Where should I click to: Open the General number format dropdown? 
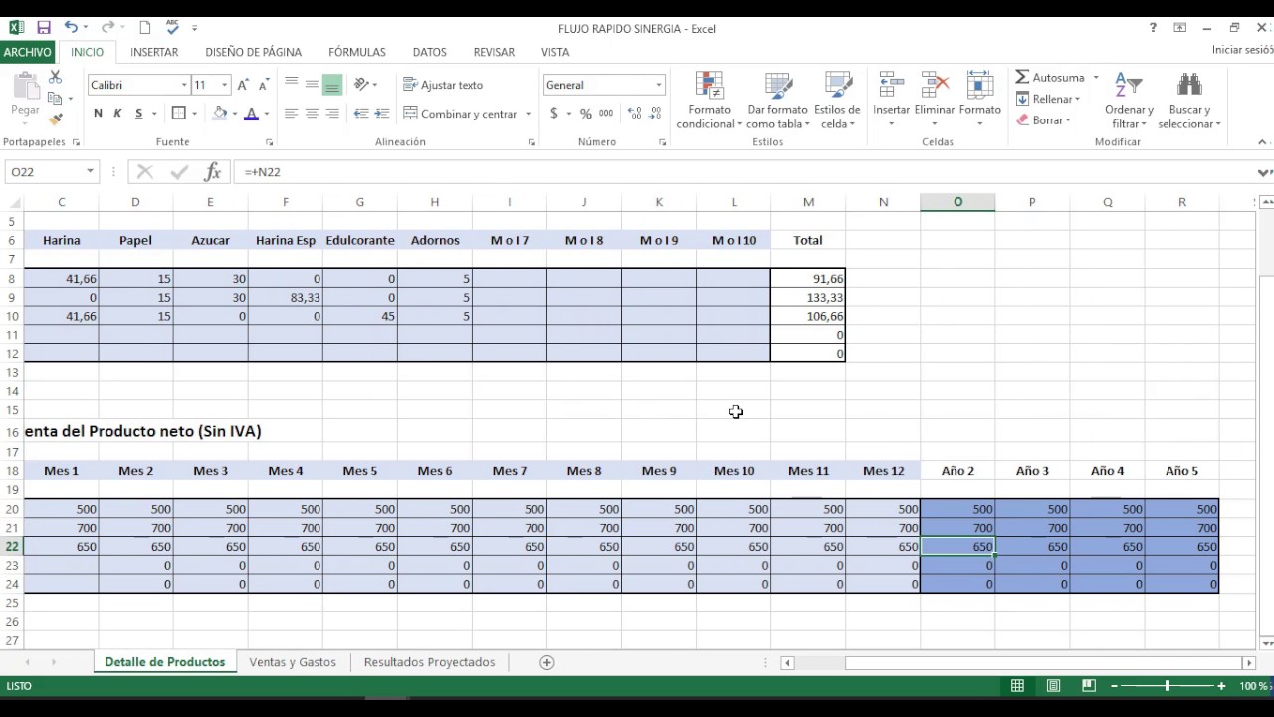pyautogui.click(x=658, y=85)
